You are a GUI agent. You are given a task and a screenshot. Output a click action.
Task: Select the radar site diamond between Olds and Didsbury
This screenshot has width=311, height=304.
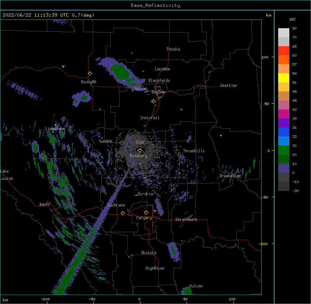coord(140,151)
